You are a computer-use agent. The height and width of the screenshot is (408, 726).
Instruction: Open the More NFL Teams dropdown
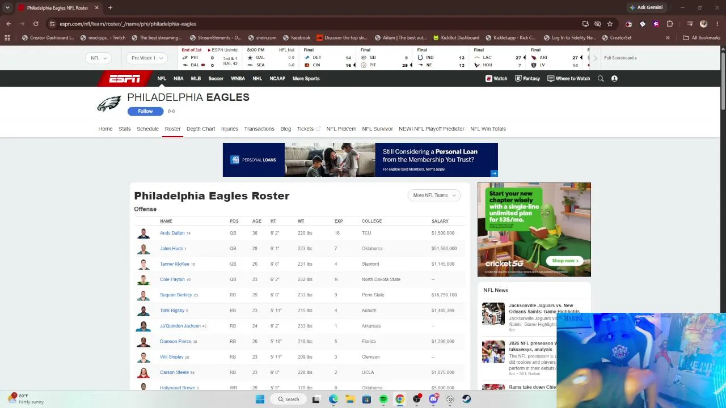(x=434, y=195)
